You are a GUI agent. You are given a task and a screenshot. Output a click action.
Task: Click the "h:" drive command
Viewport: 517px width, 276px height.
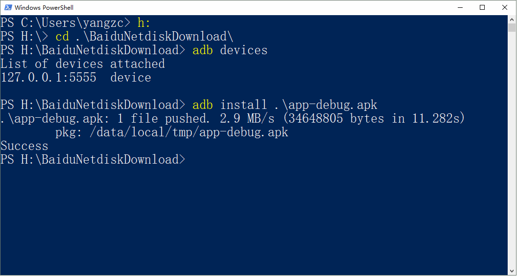pyautogui.click(x=144, y=22)
